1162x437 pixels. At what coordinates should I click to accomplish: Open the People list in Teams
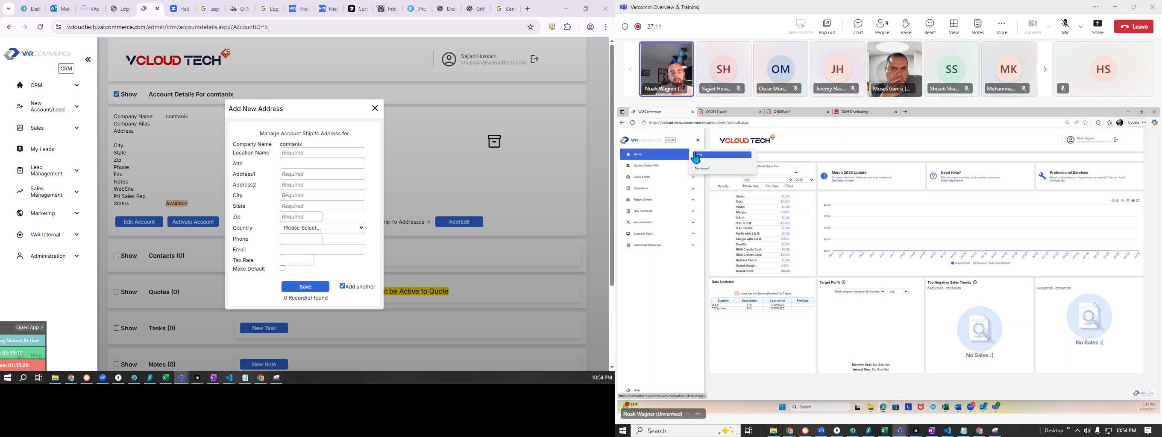click(882, 26)
